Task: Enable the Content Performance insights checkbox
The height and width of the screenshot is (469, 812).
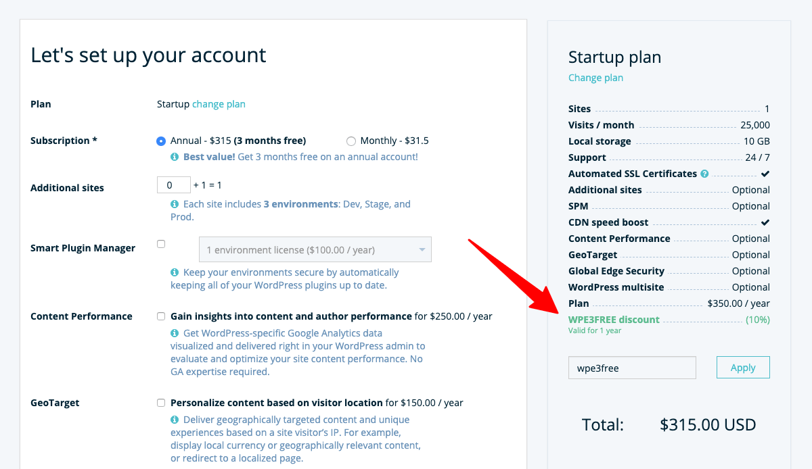Action: [x=161, y=316]
